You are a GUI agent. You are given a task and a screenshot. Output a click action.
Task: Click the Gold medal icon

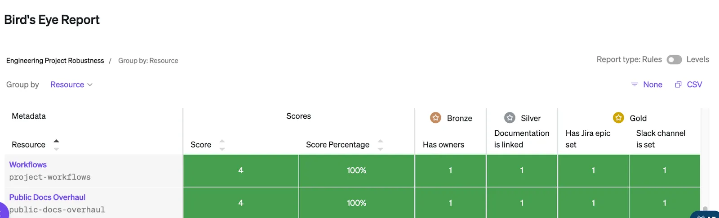pos(618,118)
